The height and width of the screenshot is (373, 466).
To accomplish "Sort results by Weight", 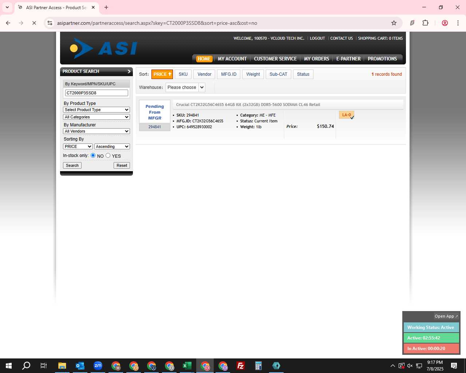I will [x=253, y=74].
